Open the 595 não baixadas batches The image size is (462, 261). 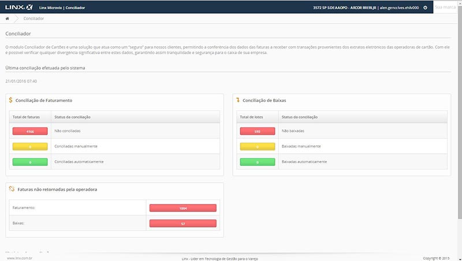coord(257,131)
